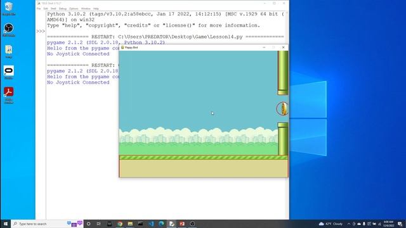Open the Edit menu in IDLE Shell
This screenshot has height=228, width=406.
[x=46, y=8]
